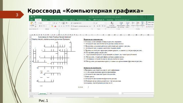Image resolution: width=183 pixels, height=103 pixels.
Task: Open the font name combo box
Action: click(x=44, y=23)
